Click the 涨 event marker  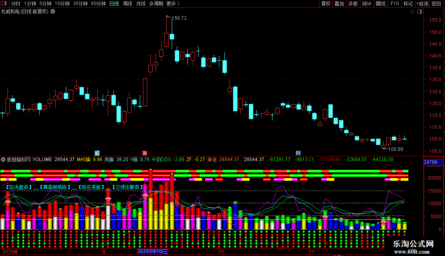tap(145, 153)
